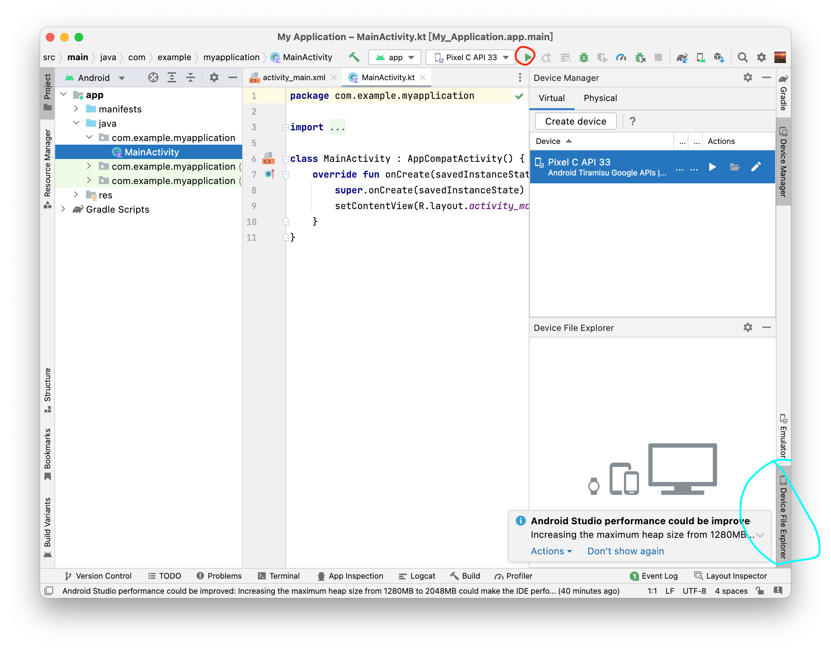Viewport: 831px width, 651px height.
Task: Click Expand All in Project panel
Action: click(x=172, y=78)
